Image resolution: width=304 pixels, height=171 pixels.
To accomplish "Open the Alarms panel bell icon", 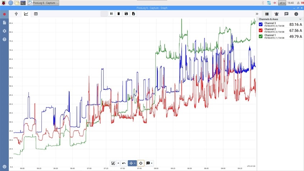I will (276, 14).
